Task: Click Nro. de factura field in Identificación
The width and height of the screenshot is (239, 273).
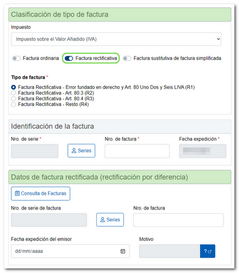Action: point(137,151)
